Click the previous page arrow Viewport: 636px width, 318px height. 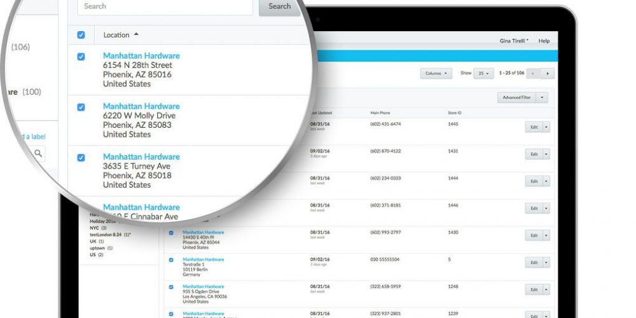pyautogui.click(x=534, y=74)
